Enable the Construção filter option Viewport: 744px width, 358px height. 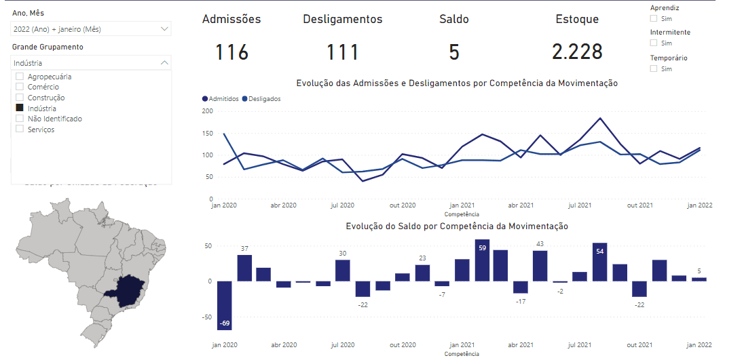click(x=20, y=98)
